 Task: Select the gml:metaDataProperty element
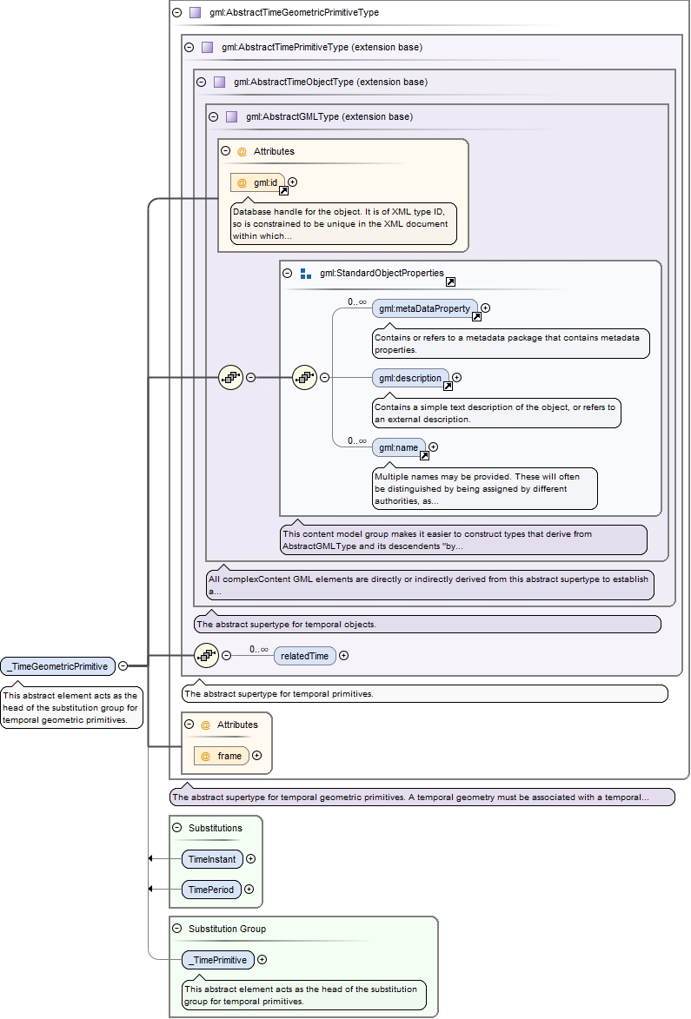click(425, 308)
